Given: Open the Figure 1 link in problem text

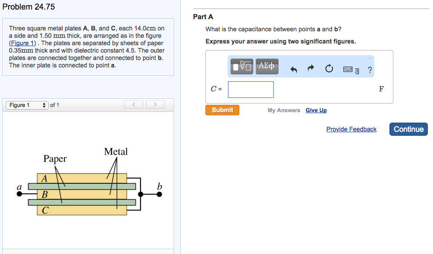Looking at the screenshot, I should click(x=22, y=43).
